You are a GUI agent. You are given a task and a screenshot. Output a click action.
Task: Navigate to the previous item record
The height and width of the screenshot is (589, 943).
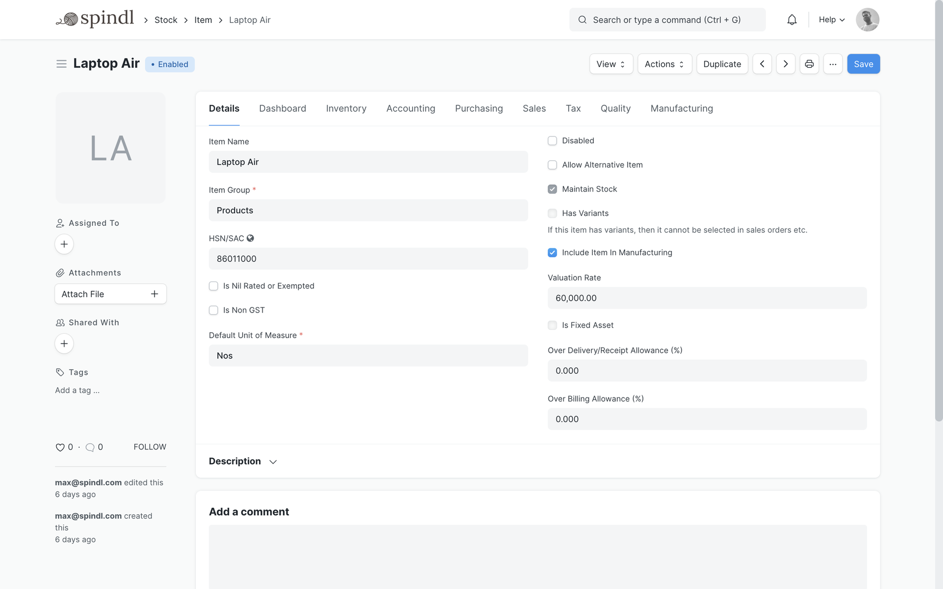(762, 64)
